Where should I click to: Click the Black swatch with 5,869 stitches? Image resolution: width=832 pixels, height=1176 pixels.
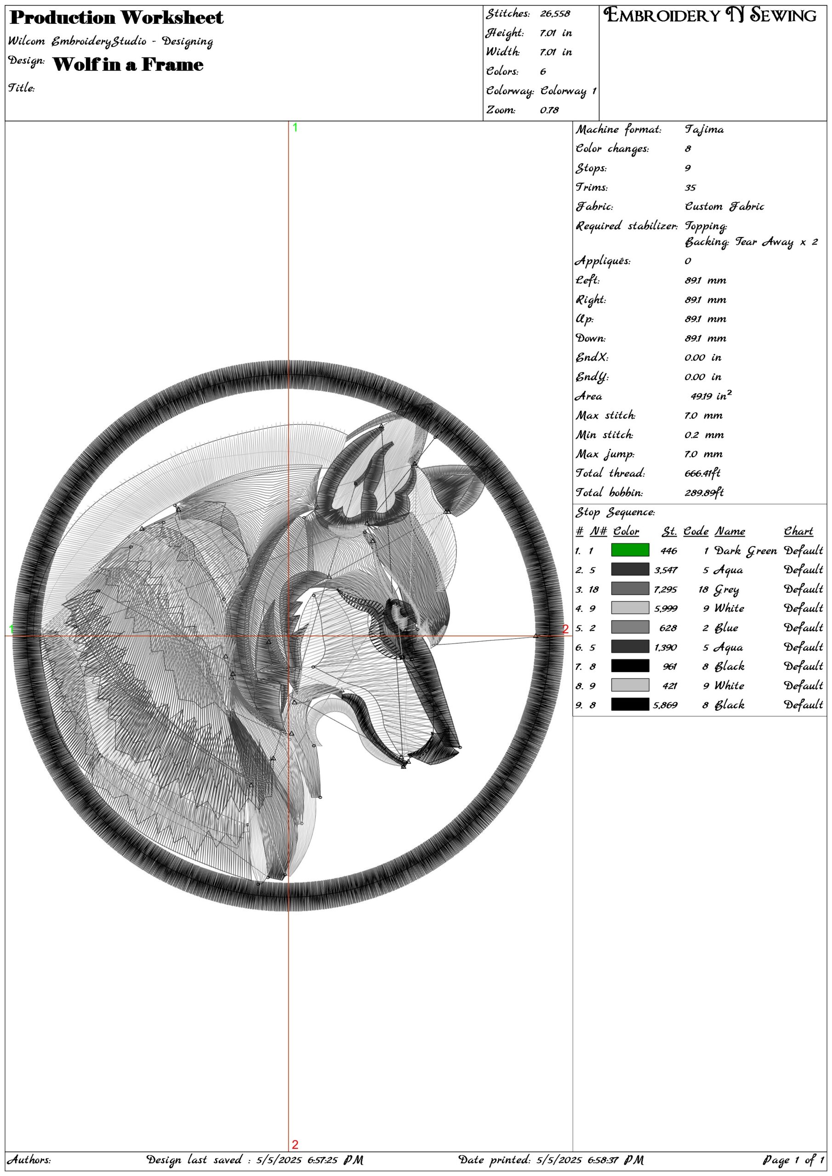tap(629, 704)
